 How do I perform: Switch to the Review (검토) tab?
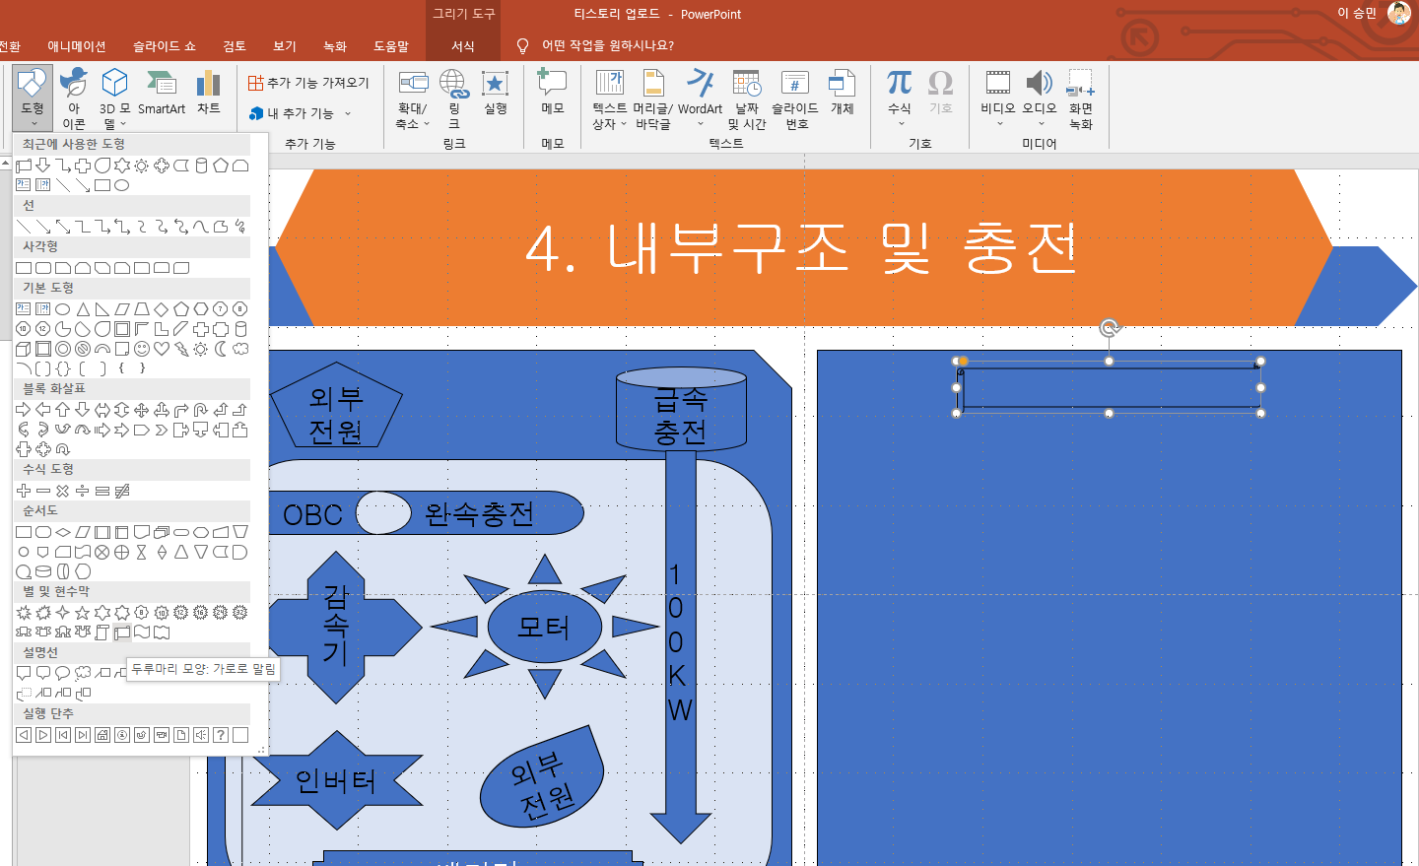tap(235, 46)
